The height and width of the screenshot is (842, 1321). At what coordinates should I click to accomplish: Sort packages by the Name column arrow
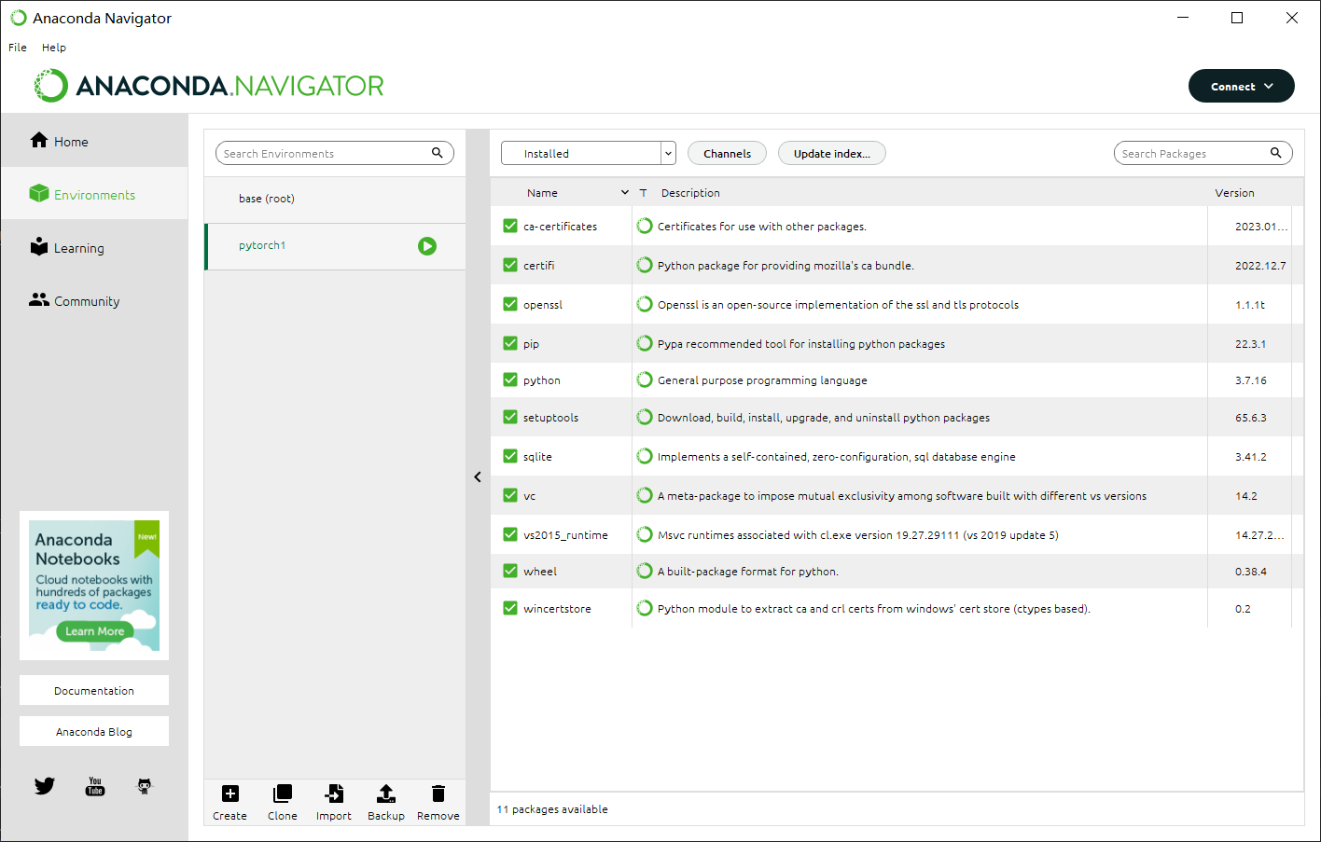click(x=625, y=193)
